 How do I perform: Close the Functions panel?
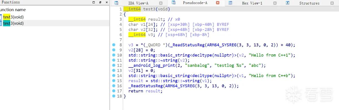tap(106, 2)
